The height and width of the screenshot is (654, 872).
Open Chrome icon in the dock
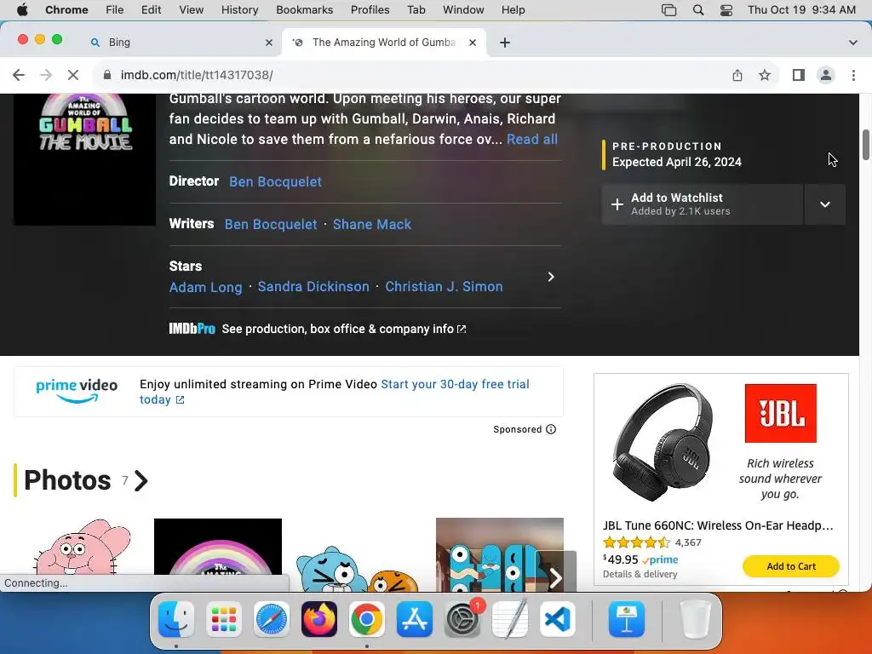(366, 619)
